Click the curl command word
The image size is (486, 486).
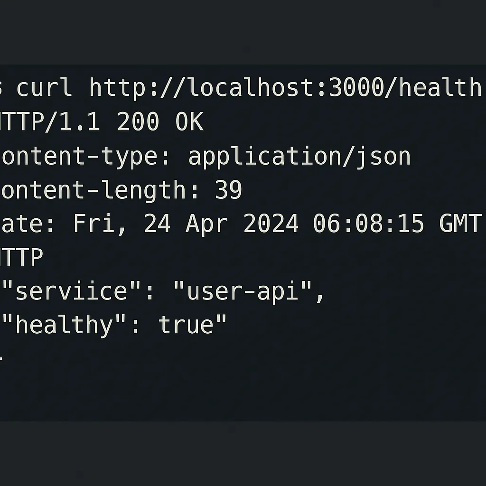(44, 87)
